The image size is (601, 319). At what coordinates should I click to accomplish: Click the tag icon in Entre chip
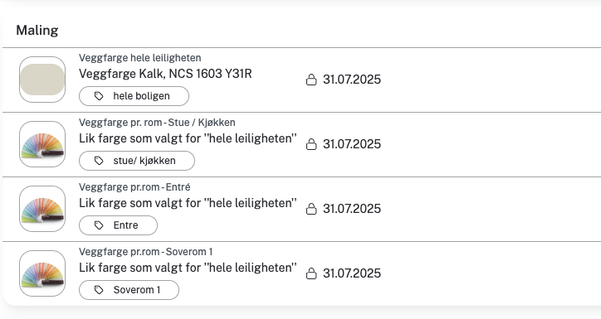99,225
